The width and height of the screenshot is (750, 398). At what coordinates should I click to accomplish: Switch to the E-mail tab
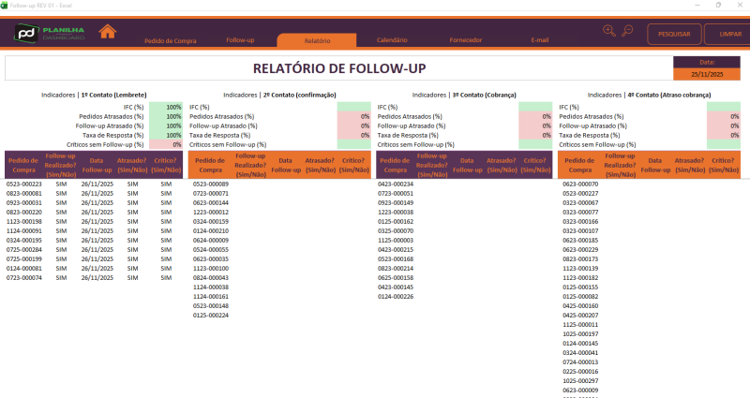click(x=539, y=41)
